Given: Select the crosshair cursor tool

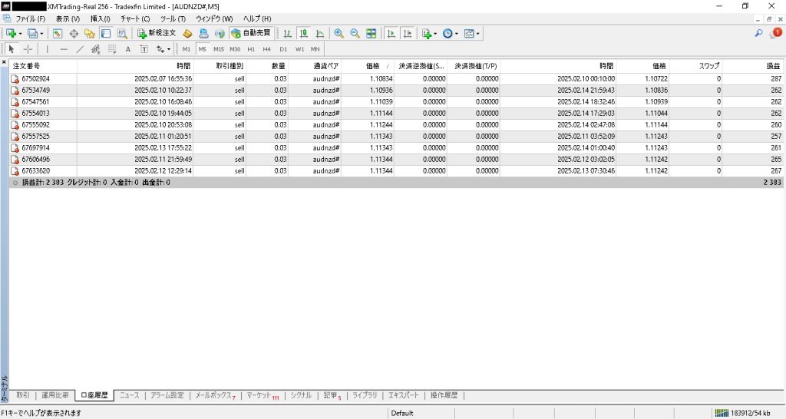Looking at the screenshot, I should coord(28,49).
